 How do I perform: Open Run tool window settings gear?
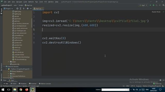click(160, 80)
